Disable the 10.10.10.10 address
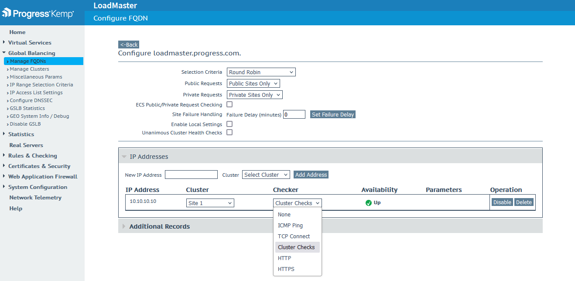The width and height of the screenshot is (575, 281). [x=502, y=202]
